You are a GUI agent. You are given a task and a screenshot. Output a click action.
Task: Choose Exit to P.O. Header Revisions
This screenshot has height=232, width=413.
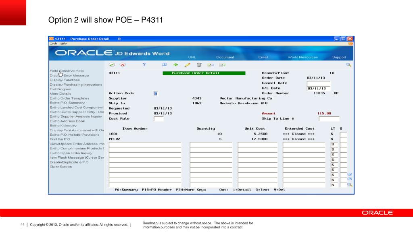pos(75,135)
